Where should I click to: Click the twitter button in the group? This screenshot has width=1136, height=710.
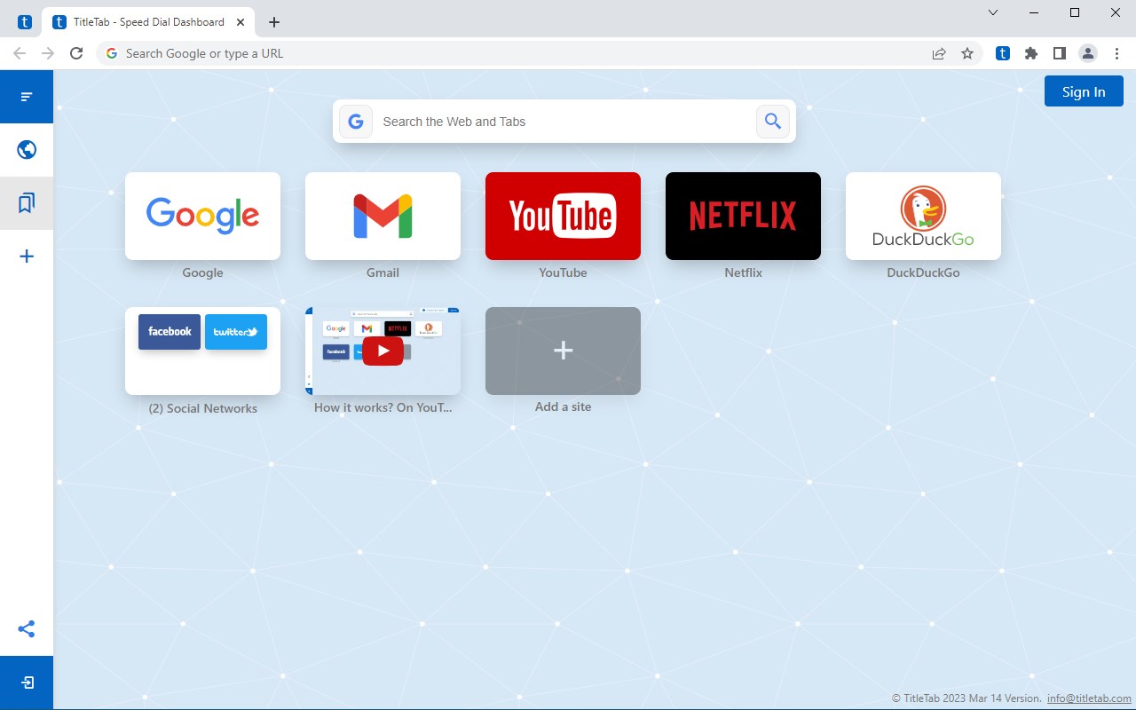click(236, 331)
